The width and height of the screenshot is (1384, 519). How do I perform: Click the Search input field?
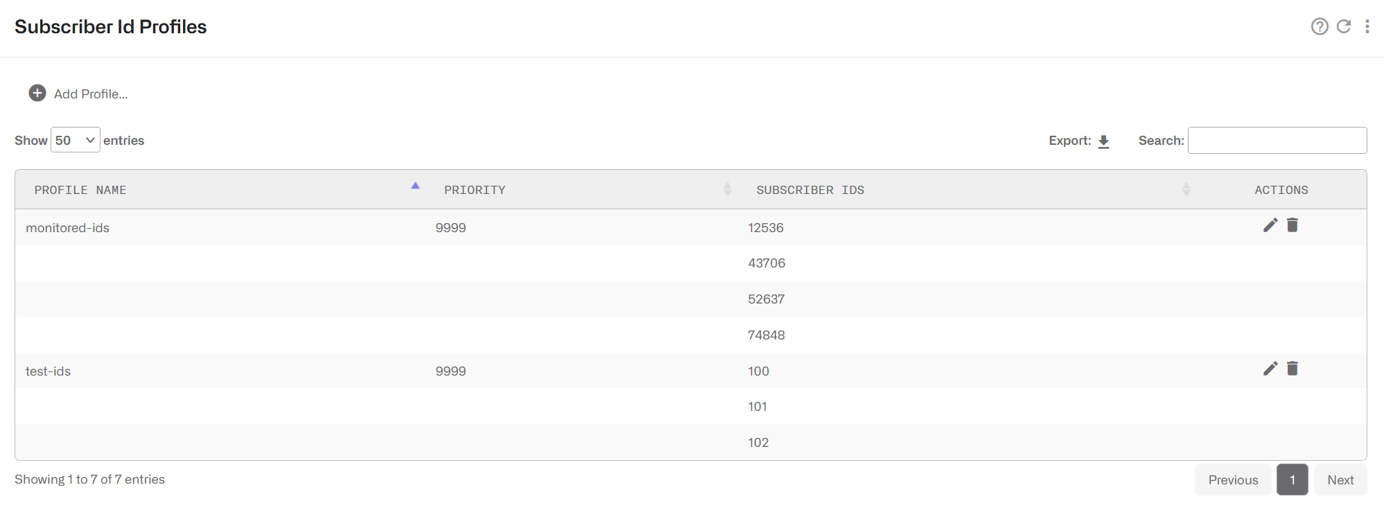click(1277, 139)
